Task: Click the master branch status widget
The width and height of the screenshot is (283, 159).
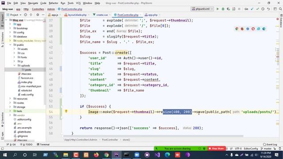Action: pos(266,148)
